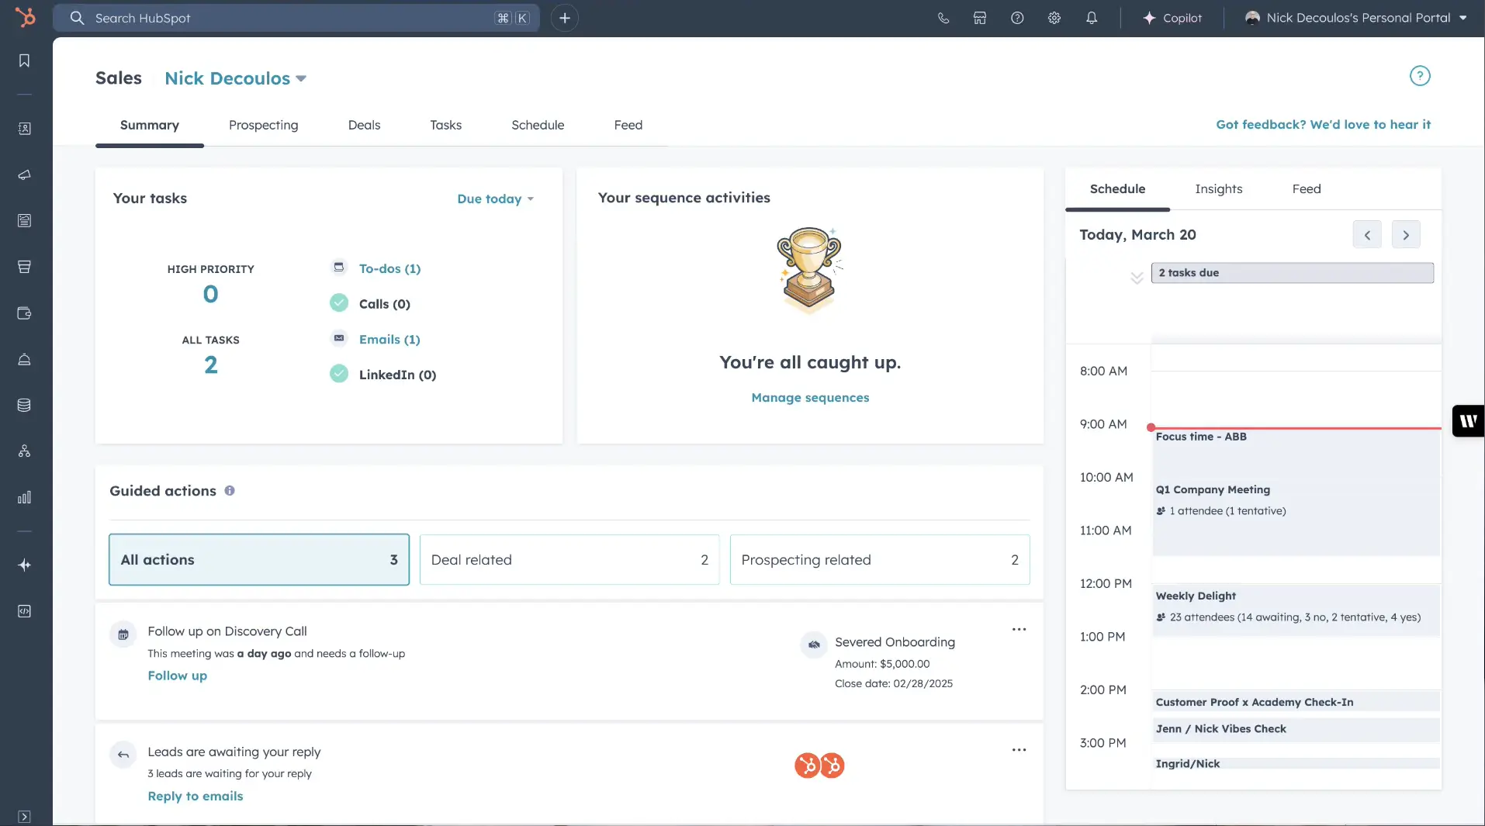
Task: Open the Focus time - ABB event
Action: [1296, 455]
